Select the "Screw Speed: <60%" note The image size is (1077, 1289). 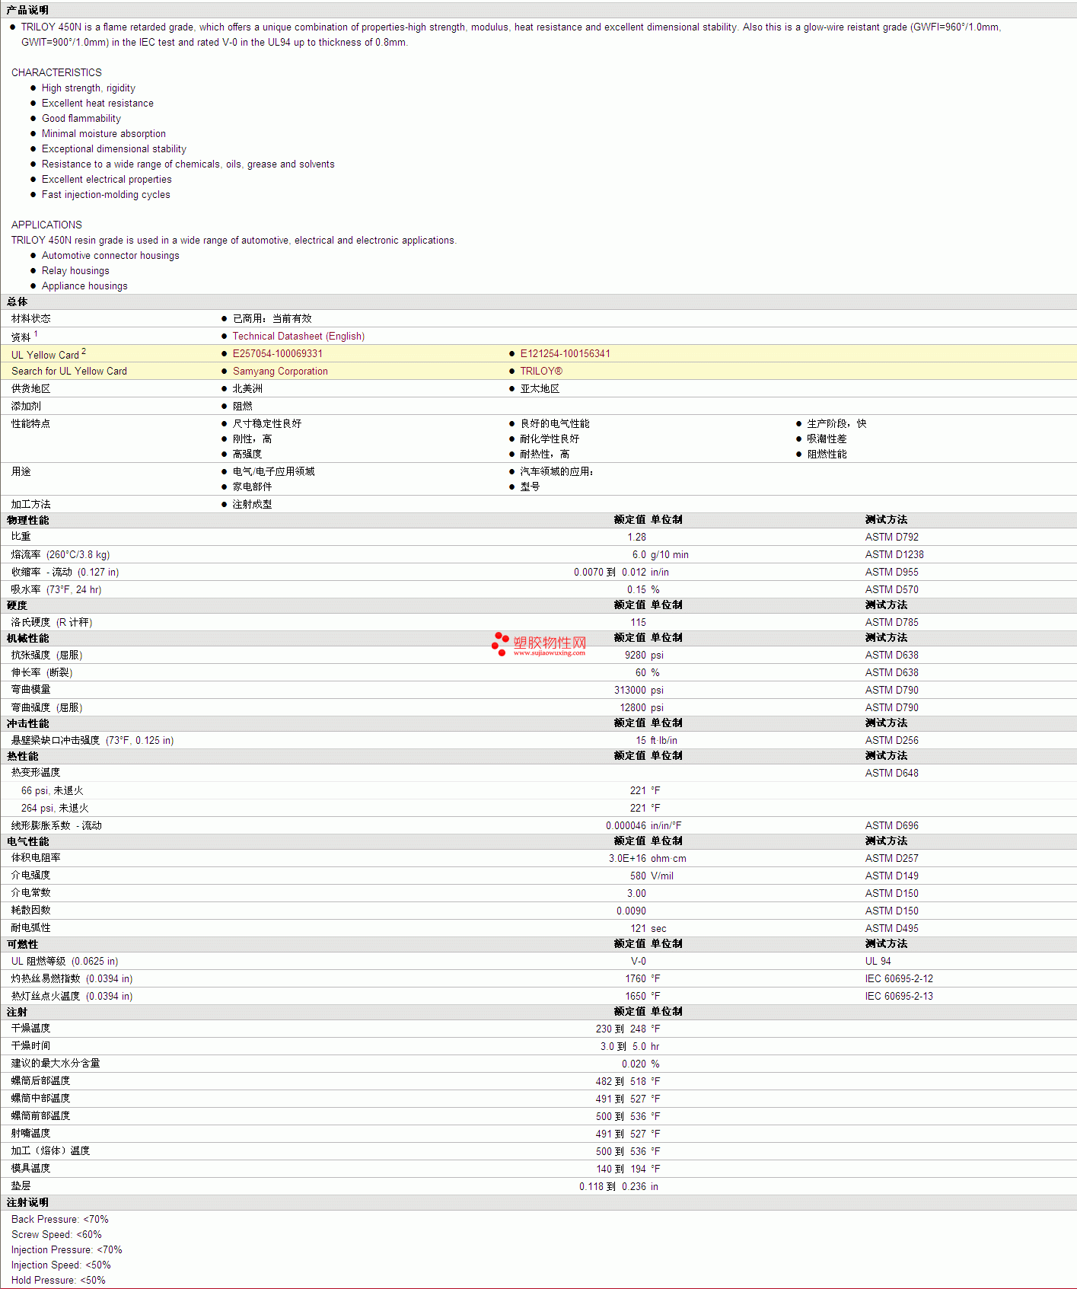[x=56, y=1235]
